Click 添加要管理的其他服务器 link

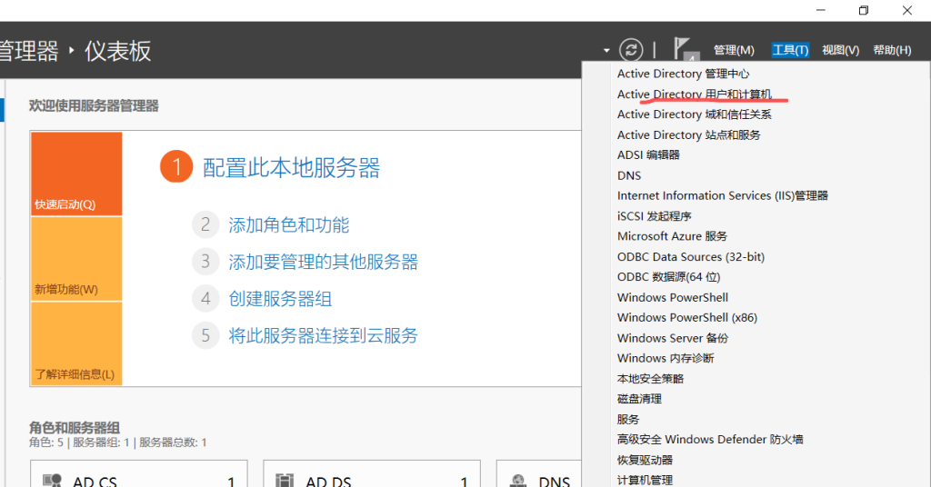pyautogui.click(x=324, y=262)
